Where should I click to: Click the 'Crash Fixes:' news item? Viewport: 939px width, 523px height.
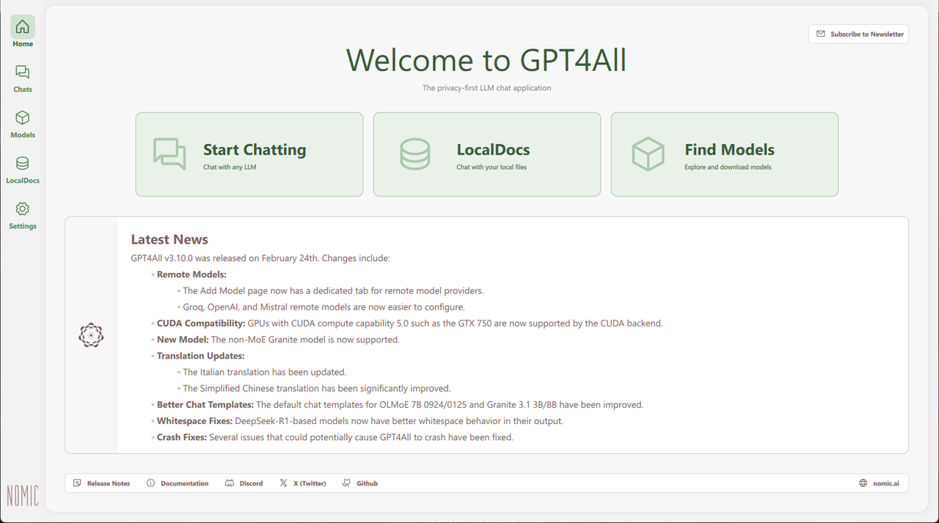pyautogui.click(x=335, y=437)
